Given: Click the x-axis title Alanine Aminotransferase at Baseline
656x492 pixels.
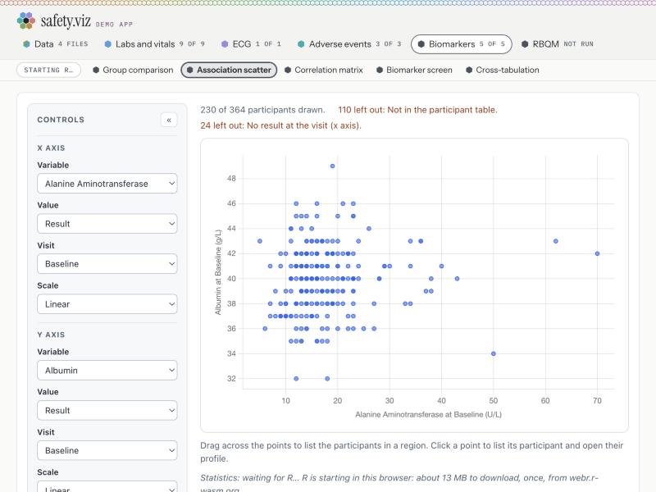Looking at the screenshot, I should point(428,415).
